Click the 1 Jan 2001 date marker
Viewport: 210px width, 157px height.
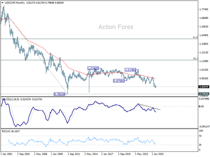coord(7,154)
